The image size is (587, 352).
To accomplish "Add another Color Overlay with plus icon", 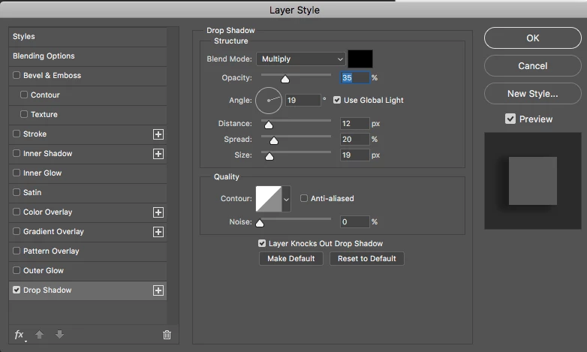I will (x=158, y=212).
